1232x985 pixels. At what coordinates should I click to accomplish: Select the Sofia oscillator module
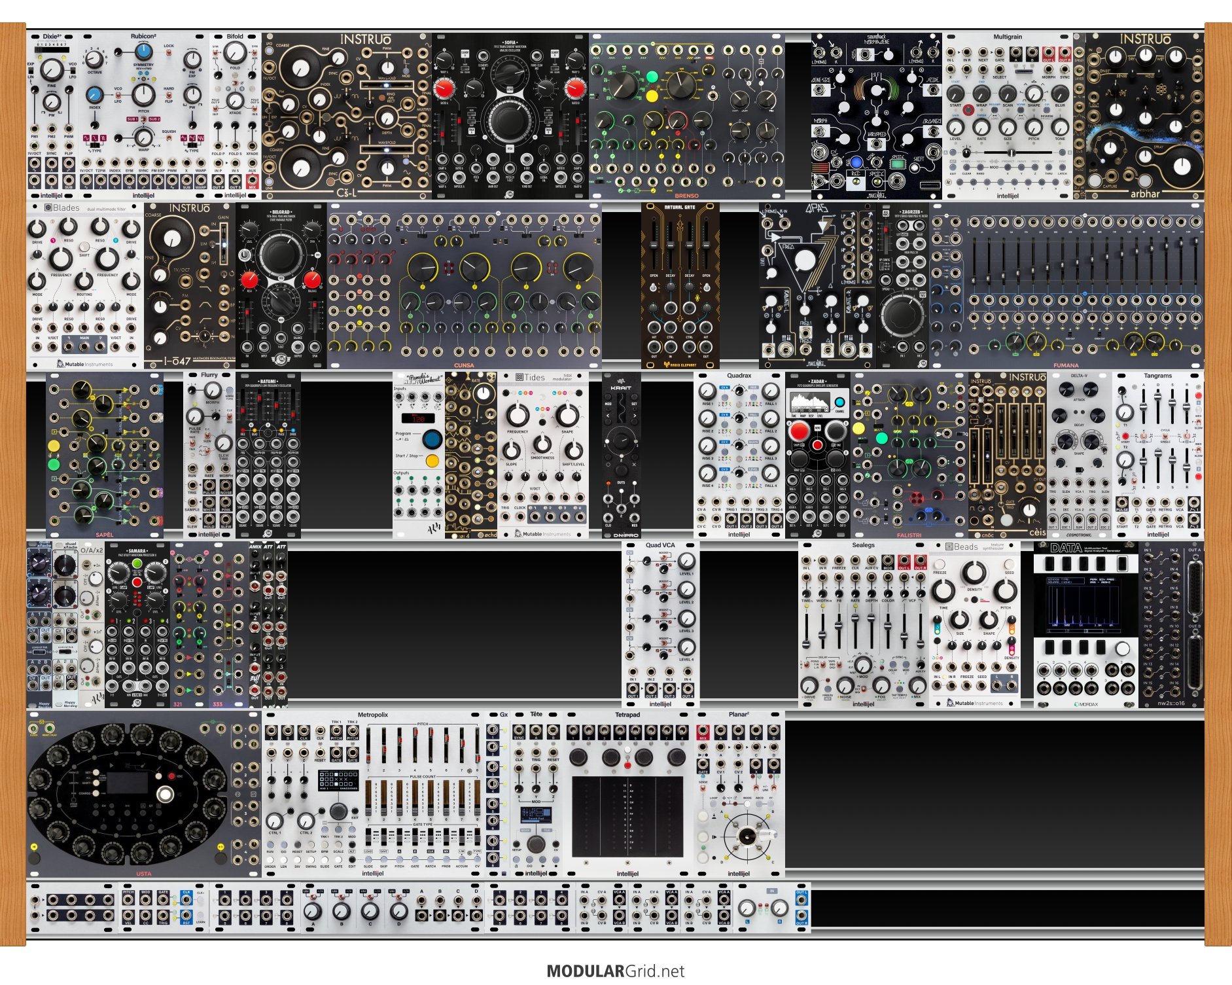point(510,116)
